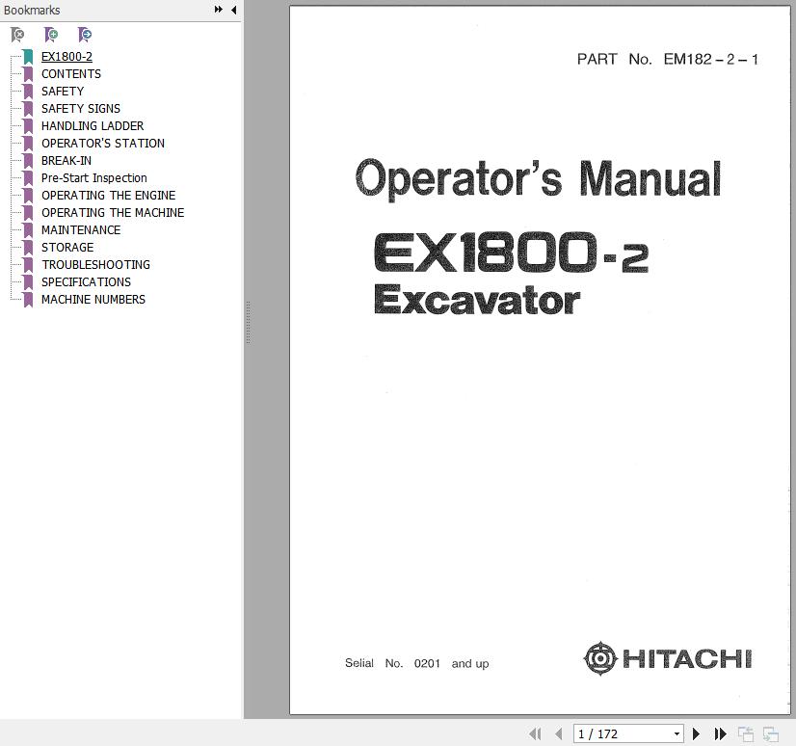Image resolution: width=796 pixels, height=746 pixels.
Task: Click the teal bookmark icon beside EX1800-2
Action: click(x=28, y=57)
